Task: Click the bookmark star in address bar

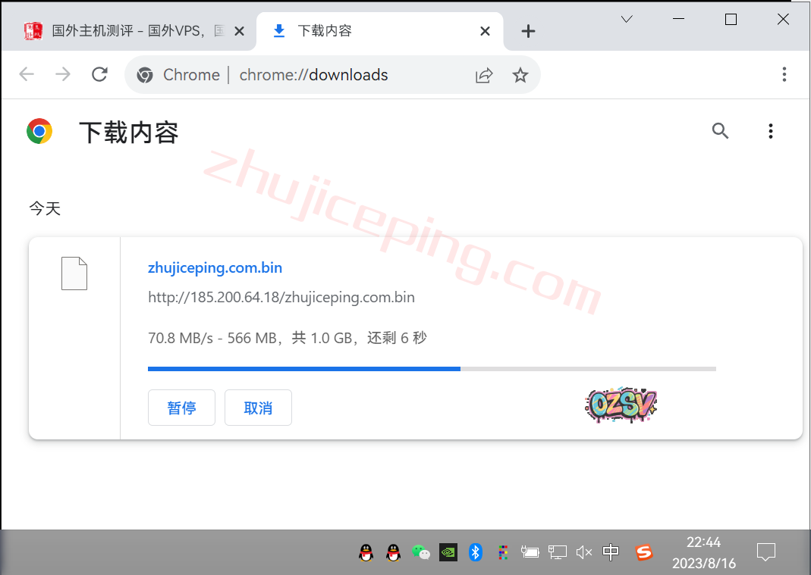Action: coord(520,75)
